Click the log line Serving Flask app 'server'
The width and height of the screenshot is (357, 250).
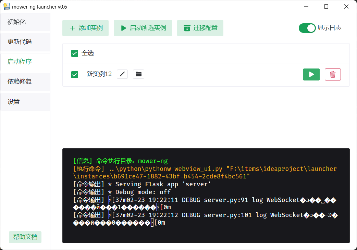tap(142, 184)
